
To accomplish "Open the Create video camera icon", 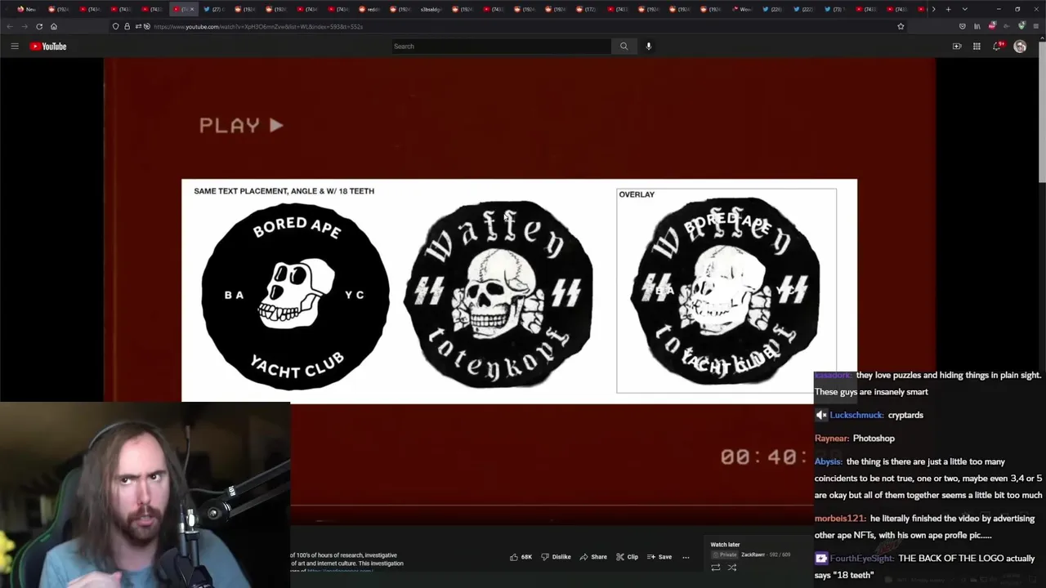I will pyautogui.click(x=957, y=47).
